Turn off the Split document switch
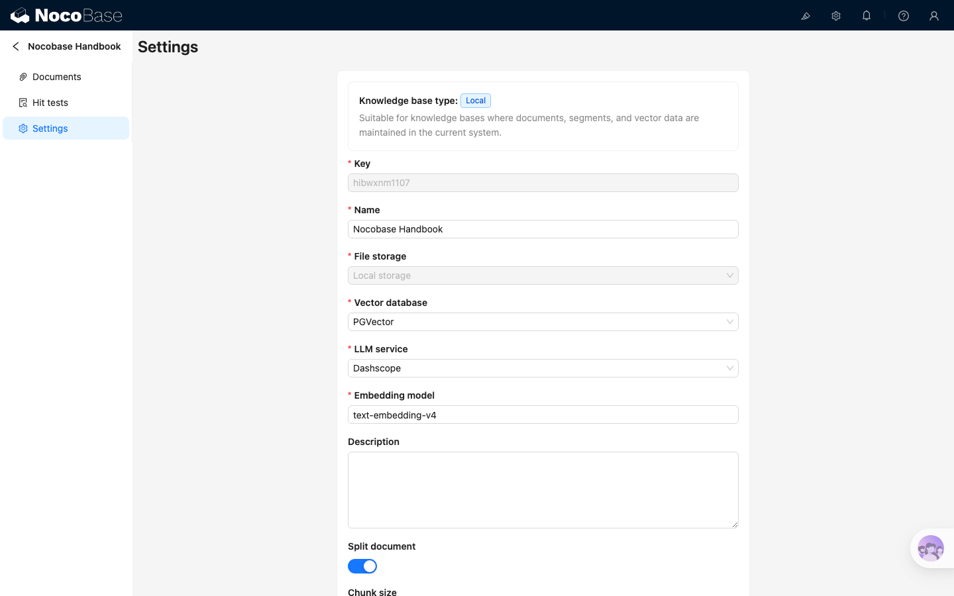 click(x=362, y=566)
